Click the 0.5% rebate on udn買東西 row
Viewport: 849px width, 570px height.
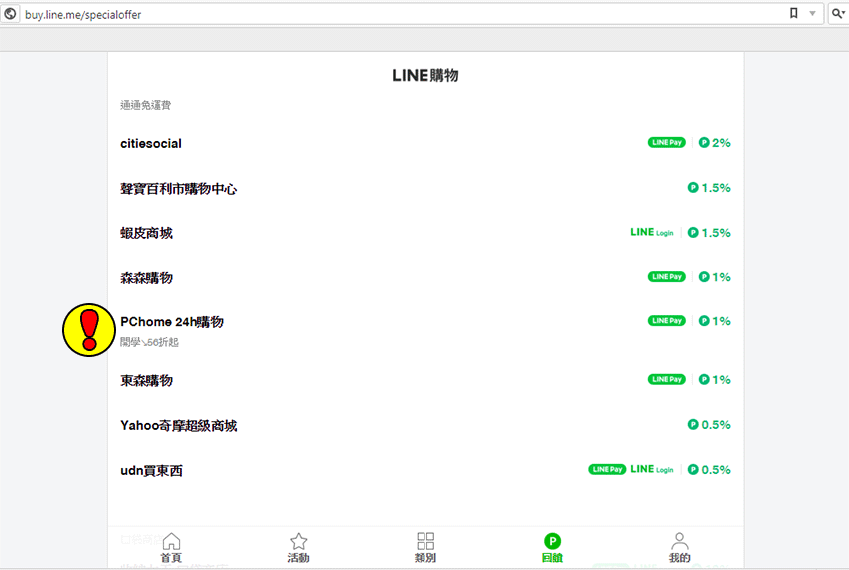tap(709, 470)
